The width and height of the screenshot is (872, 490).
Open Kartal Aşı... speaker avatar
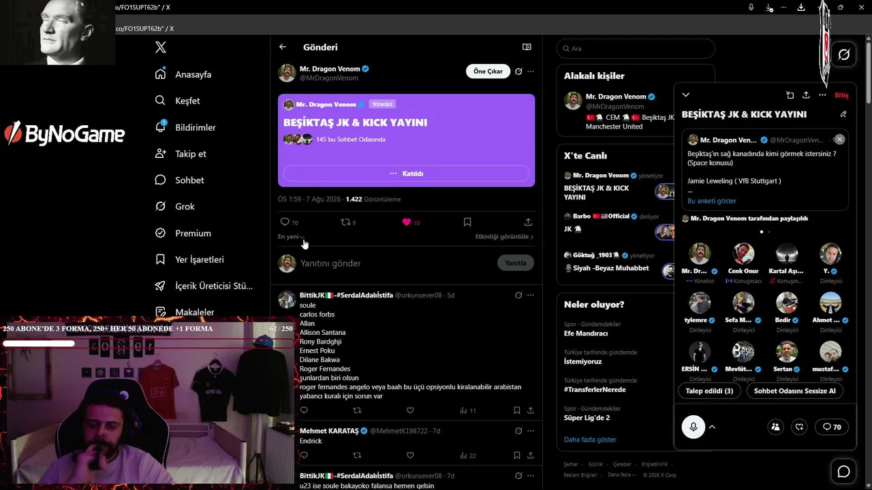tap(787, 254)
